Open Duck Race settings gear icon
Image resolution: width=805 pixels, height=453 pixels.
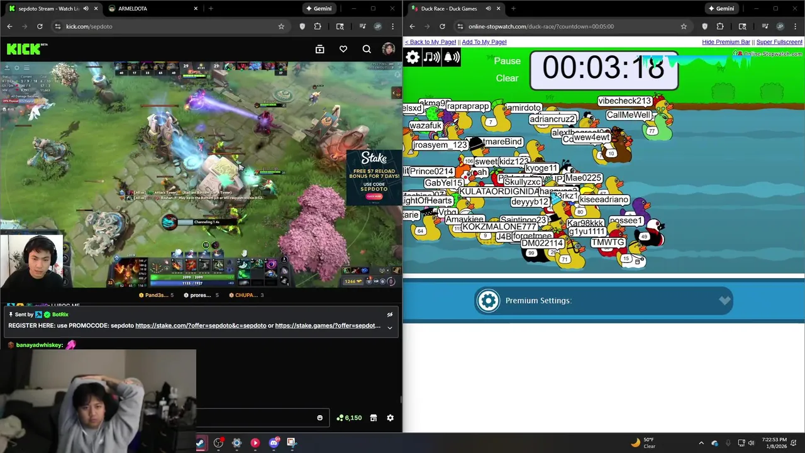click(413, 57)
